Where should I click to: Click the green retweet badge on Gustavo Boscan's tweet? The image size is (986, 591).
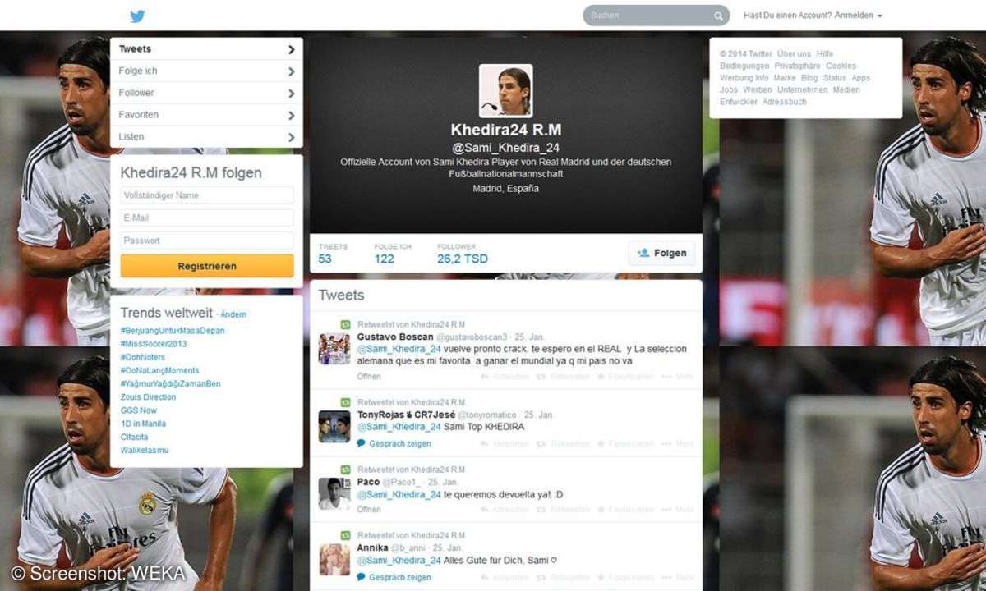[345, 324]
